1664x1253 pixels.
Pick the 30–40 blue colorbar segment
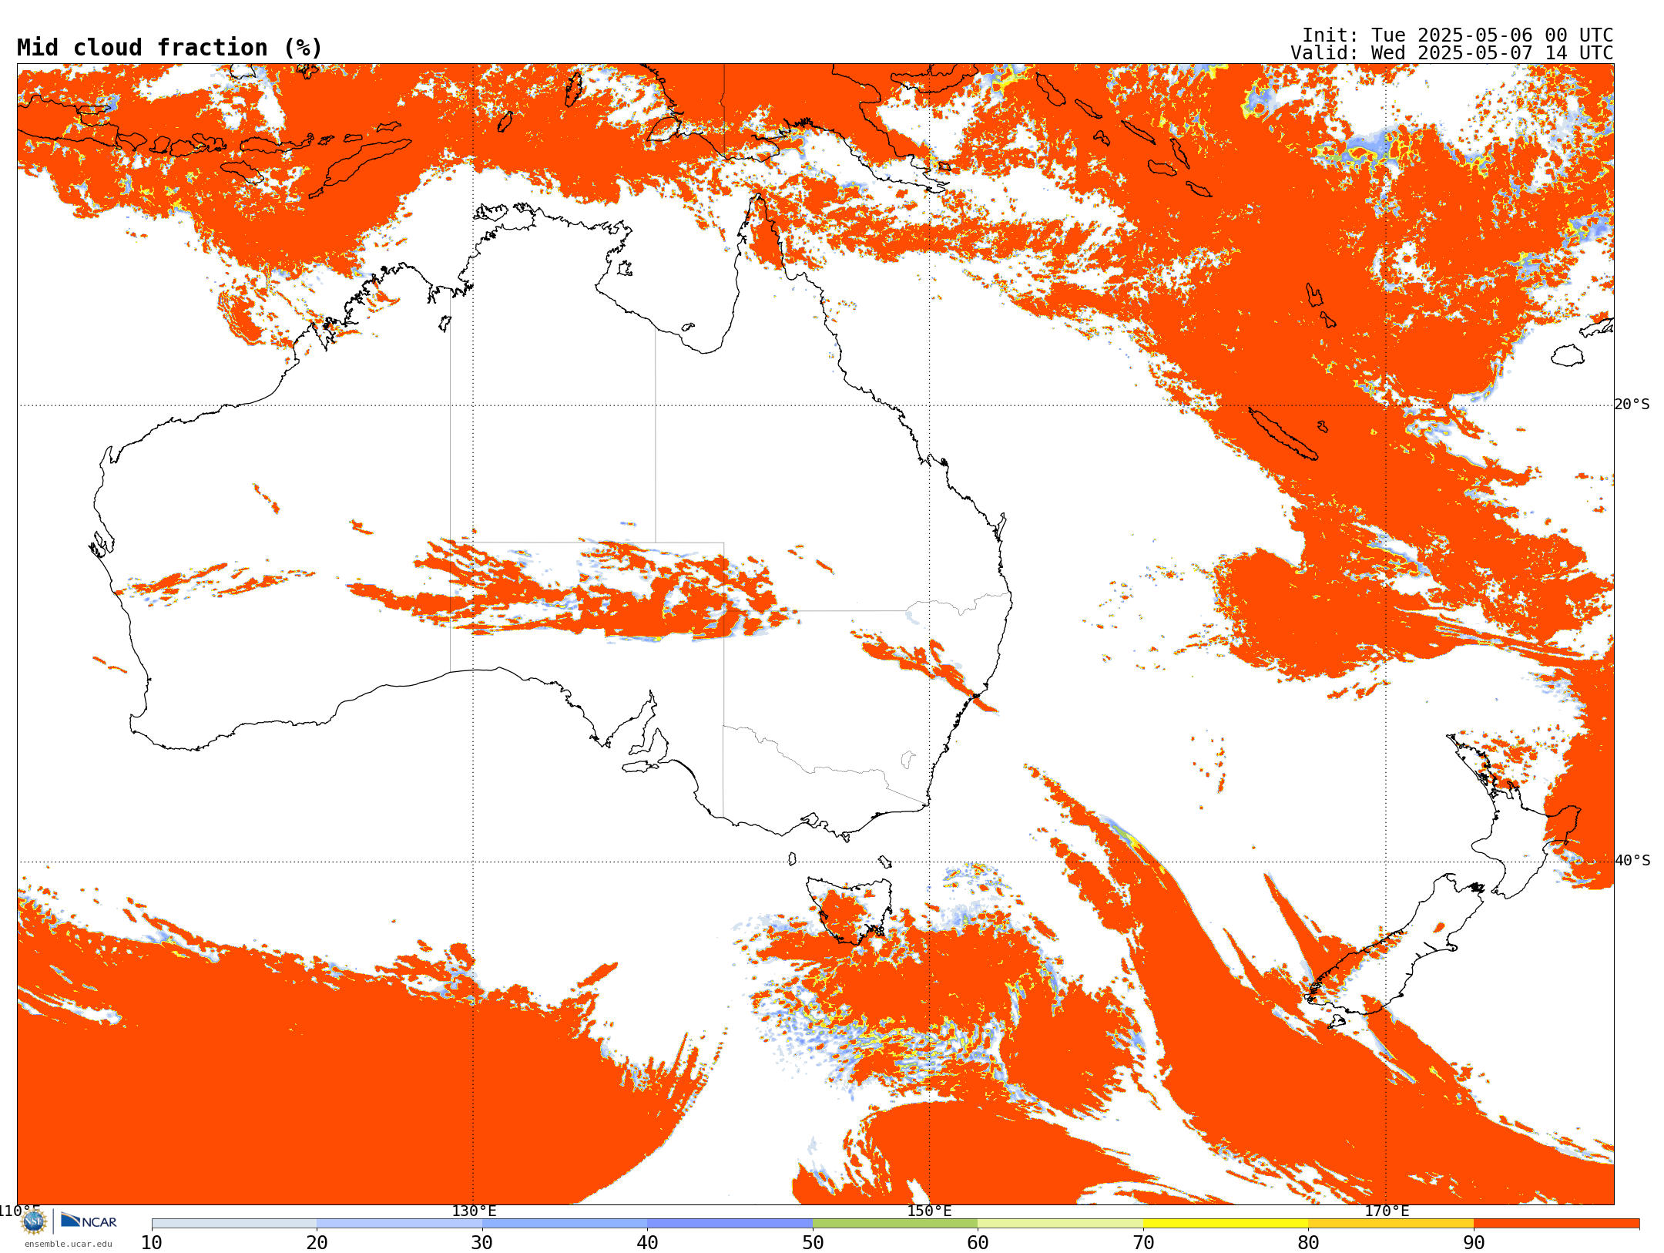[565, 1224]
